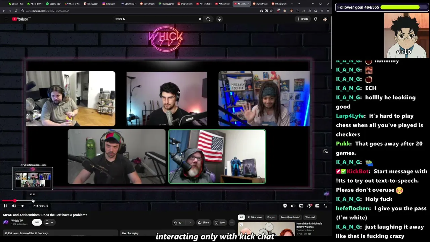Open YouTube notifications bell

tap(315, 19)
